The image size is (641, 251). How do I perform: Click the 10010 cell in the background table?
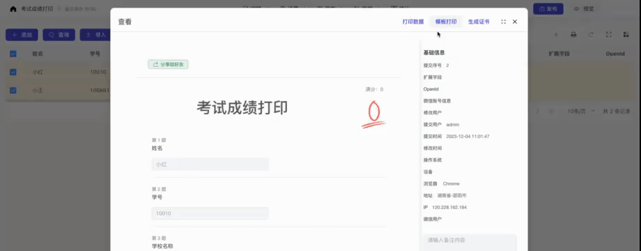tap(98, 72)
